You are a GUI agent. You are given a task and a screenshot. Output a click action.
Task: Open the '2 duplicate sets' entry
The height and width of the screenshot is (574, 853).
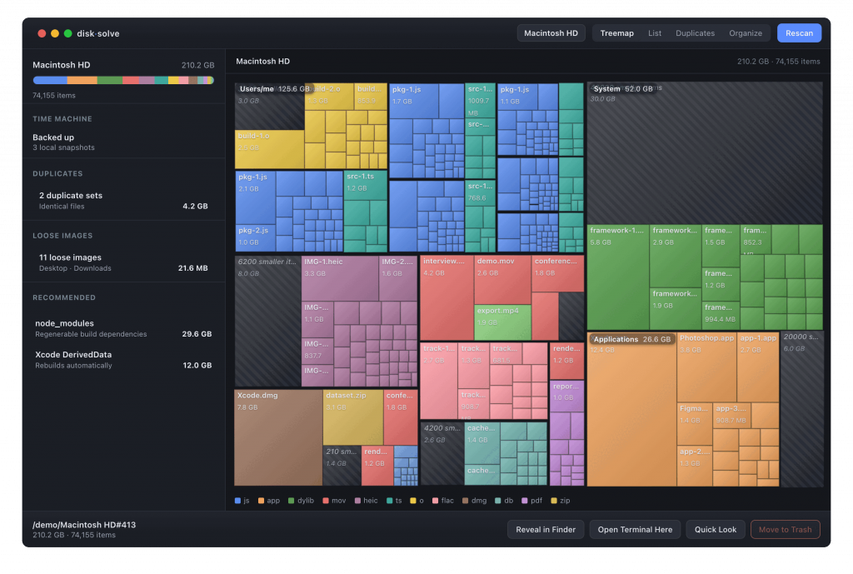click(x=123, y=200)
